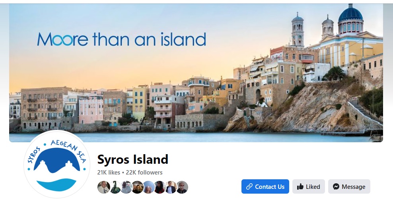The width and height of the screenshot is (393, 202).
Task: Toggle the Liked button to unlike page
Action: [309, 186]
